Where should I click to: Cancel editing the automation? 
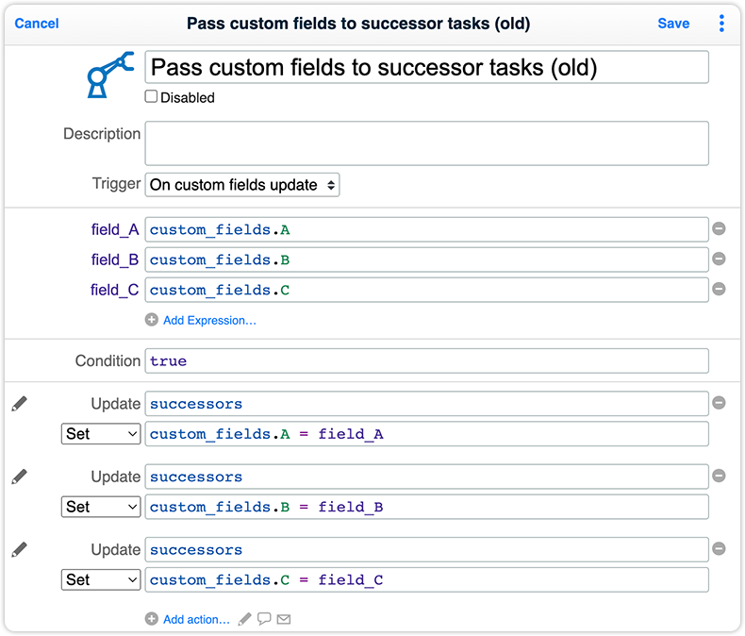[x=37, y=24]
